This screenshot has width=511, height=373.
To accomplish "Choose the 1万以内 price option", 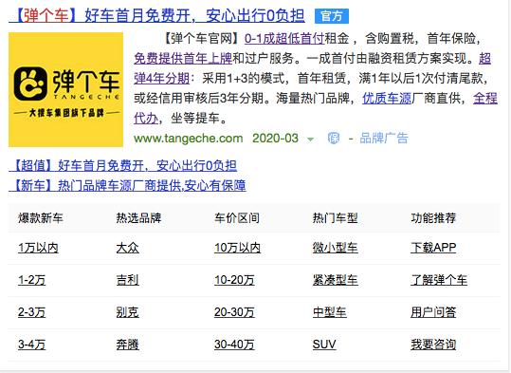I will pos(38,248).
